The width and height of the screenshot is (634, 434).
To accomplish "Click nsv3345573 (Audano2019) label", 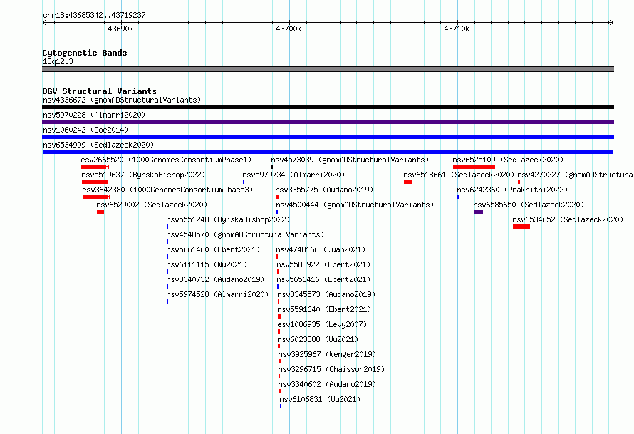I will tap(326, 294).
